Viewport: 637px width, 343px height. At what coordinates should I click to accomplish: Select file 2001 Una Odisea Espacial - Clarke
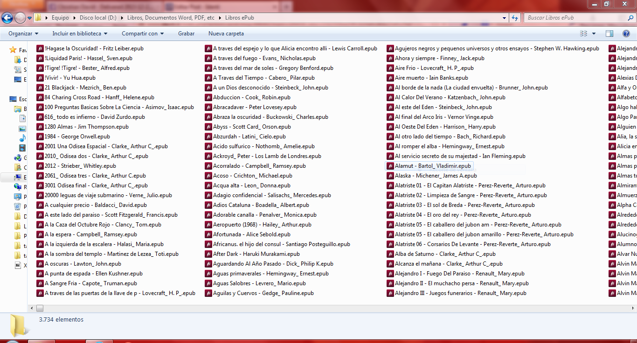pyautogui.click(x=102, y=146)
